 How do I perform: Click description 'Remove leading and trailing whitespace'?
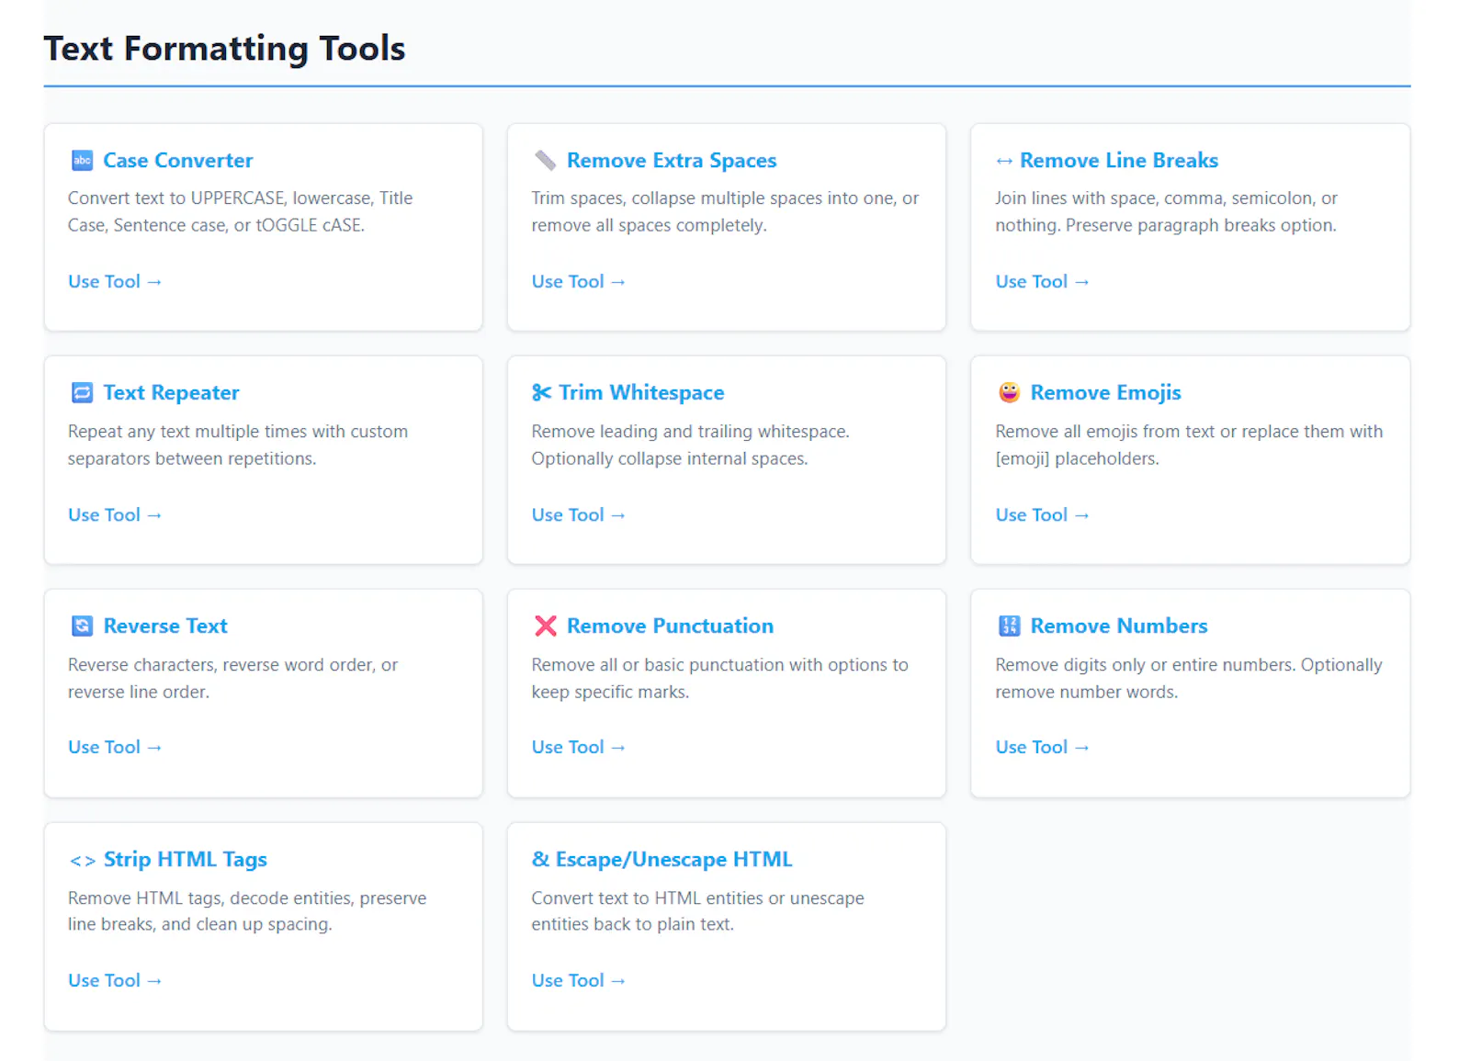tap(690, 446)
